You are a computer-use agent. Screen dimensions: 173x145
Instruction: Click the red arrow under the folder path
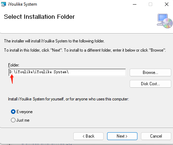tap(12, 79)
